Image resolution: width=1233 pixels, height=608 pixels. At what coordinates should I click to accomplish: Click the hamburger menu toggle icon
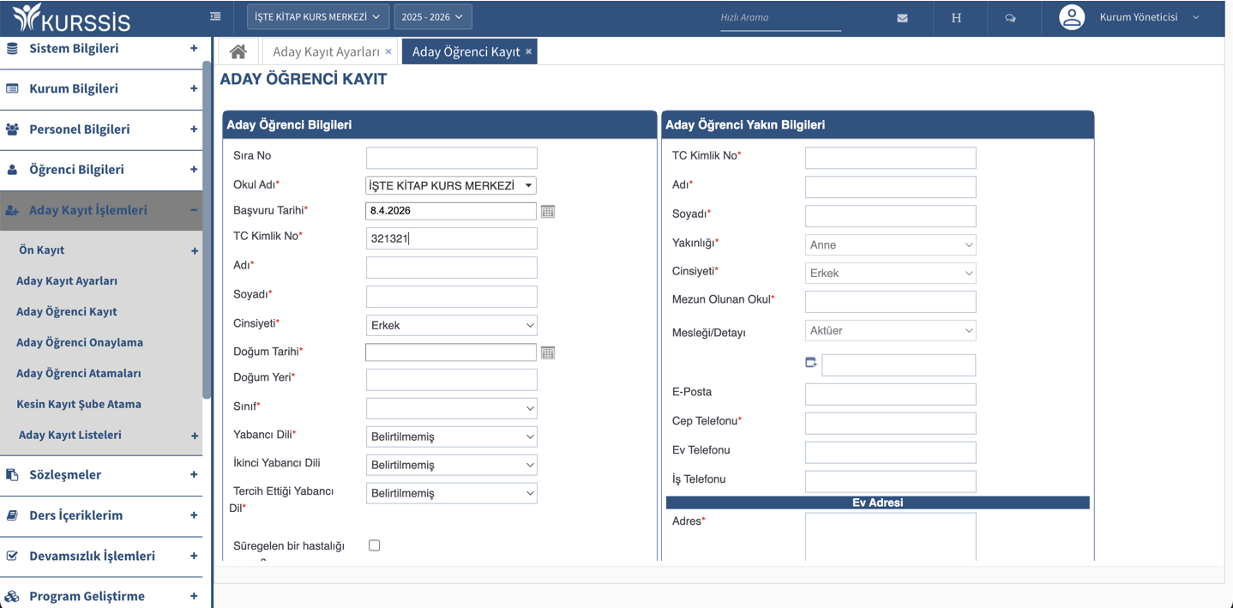tap(215, 16)
